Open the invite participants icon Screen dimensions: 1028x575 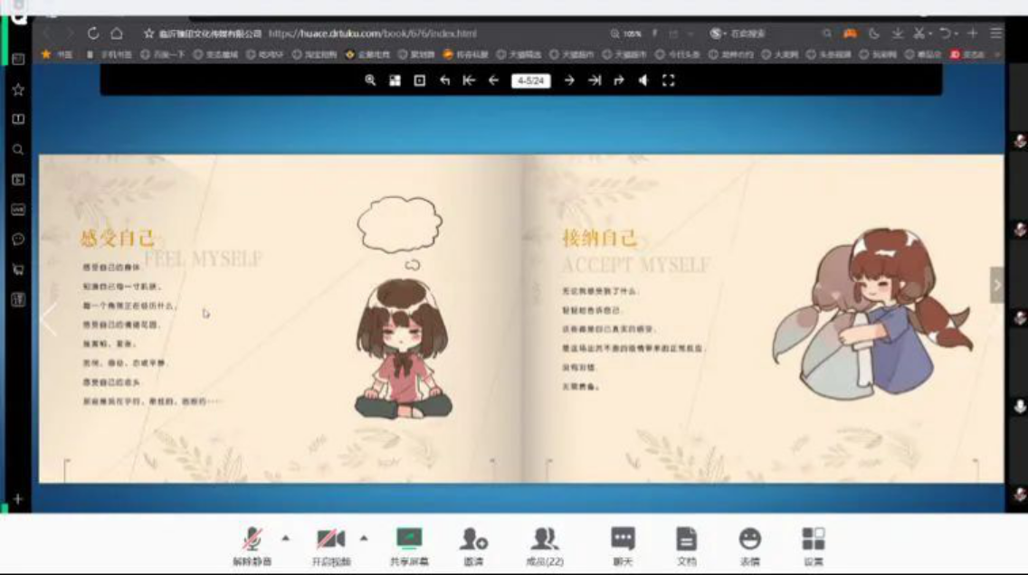click(473, 546)
